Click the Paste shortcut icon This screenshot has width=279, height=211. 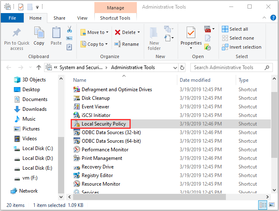pyautogui.click(x=69, y=47)
